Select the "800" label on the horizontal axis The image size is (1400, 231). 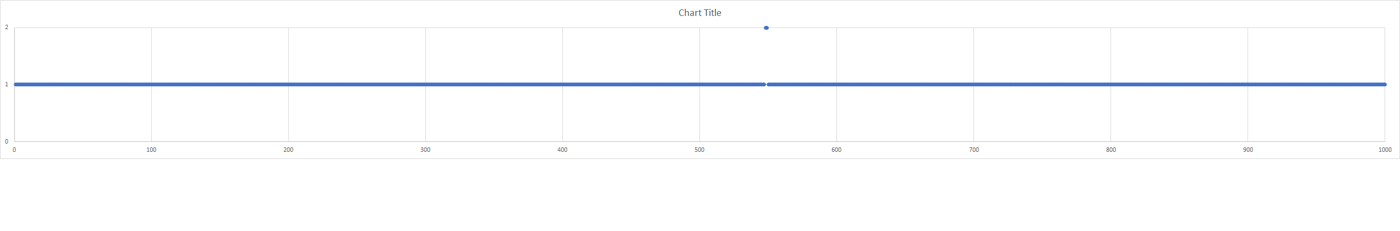pyautogui.click(x=1111, y=150)
